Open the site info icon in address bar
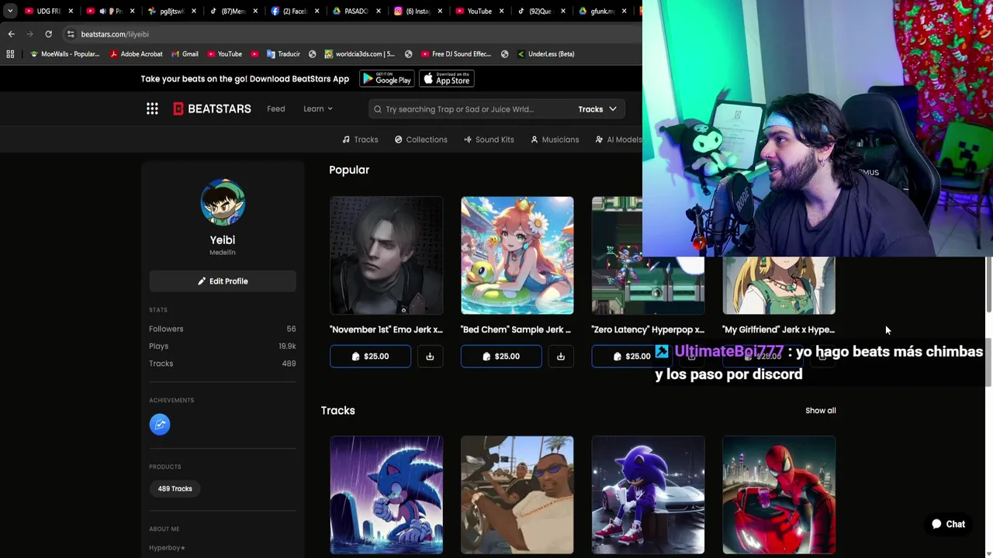Screen dimensions: 993x558 [x=71, y=34]
